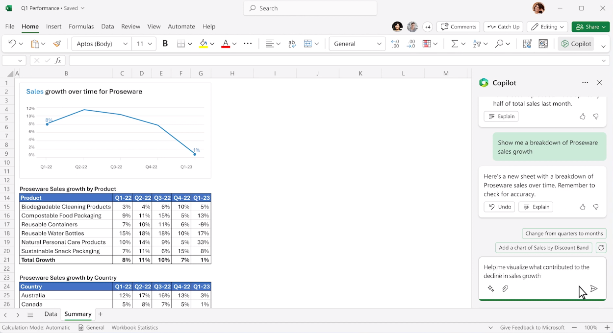Open the Paste options dropdown arrow
This screenshot has width=613, height=333.
tap(44, 44)
